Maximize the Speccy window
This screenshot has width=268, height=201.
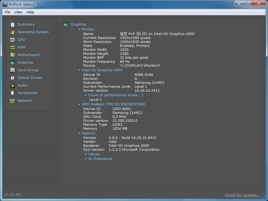(x=247, y=3)
